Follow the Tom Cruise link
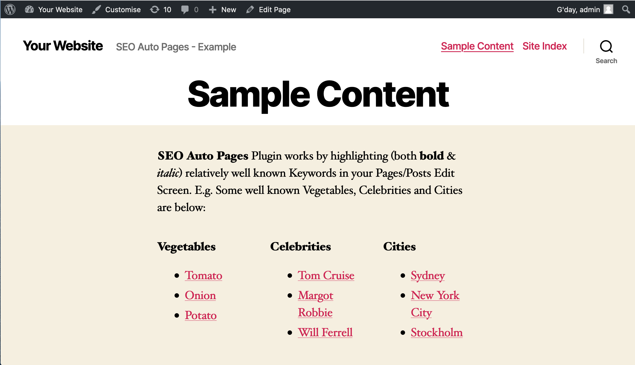The width and height of the screenshot is (635, 365). (326, 276)
